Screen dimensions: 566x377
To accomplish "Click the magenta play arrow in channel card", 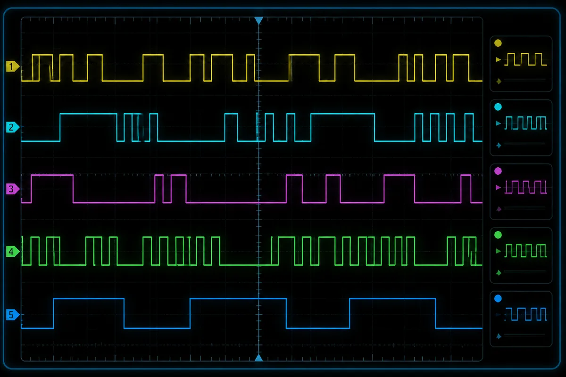I will click(499, 188).
